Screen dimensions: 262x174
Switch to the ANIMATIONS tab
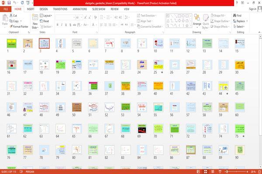(80, 9)
